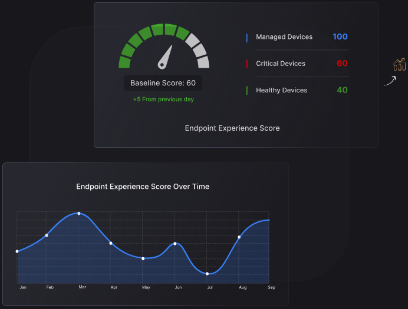Screen dimensions: 408x309
Task: Select the green Healthy Devices indicator bar
Action: pos(246,91)
